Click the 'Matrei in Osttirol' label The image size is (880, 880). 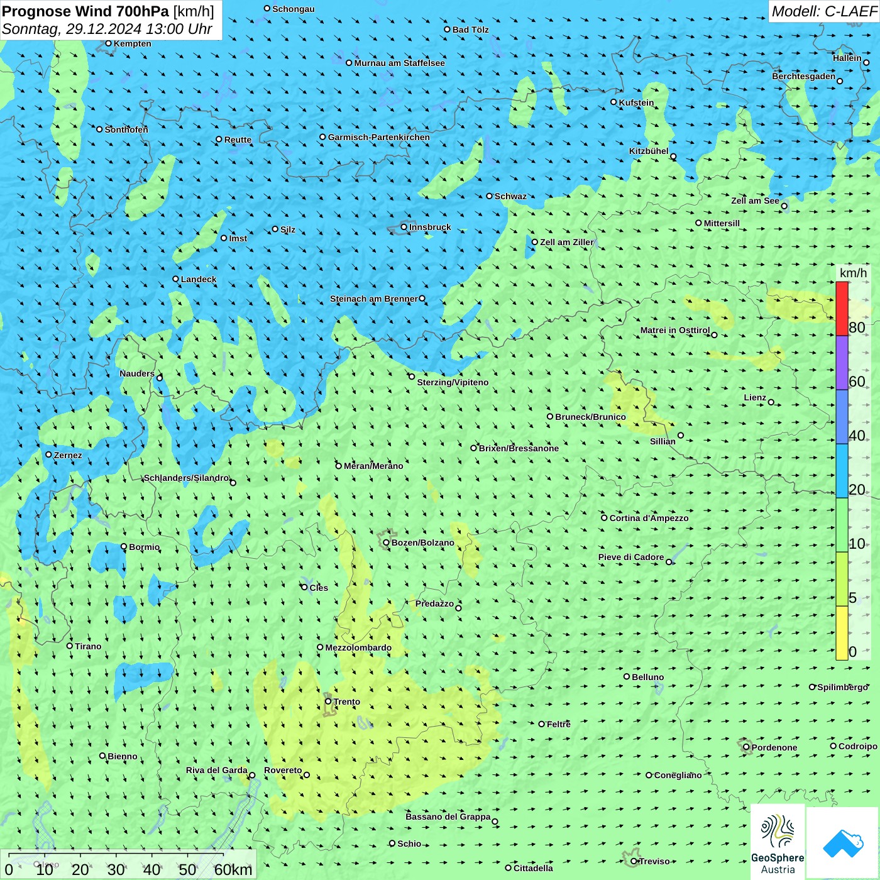click(x=675, y=330)
